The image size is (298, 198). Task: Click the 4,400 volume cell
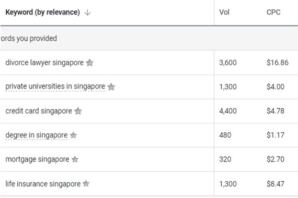[228, 111]
